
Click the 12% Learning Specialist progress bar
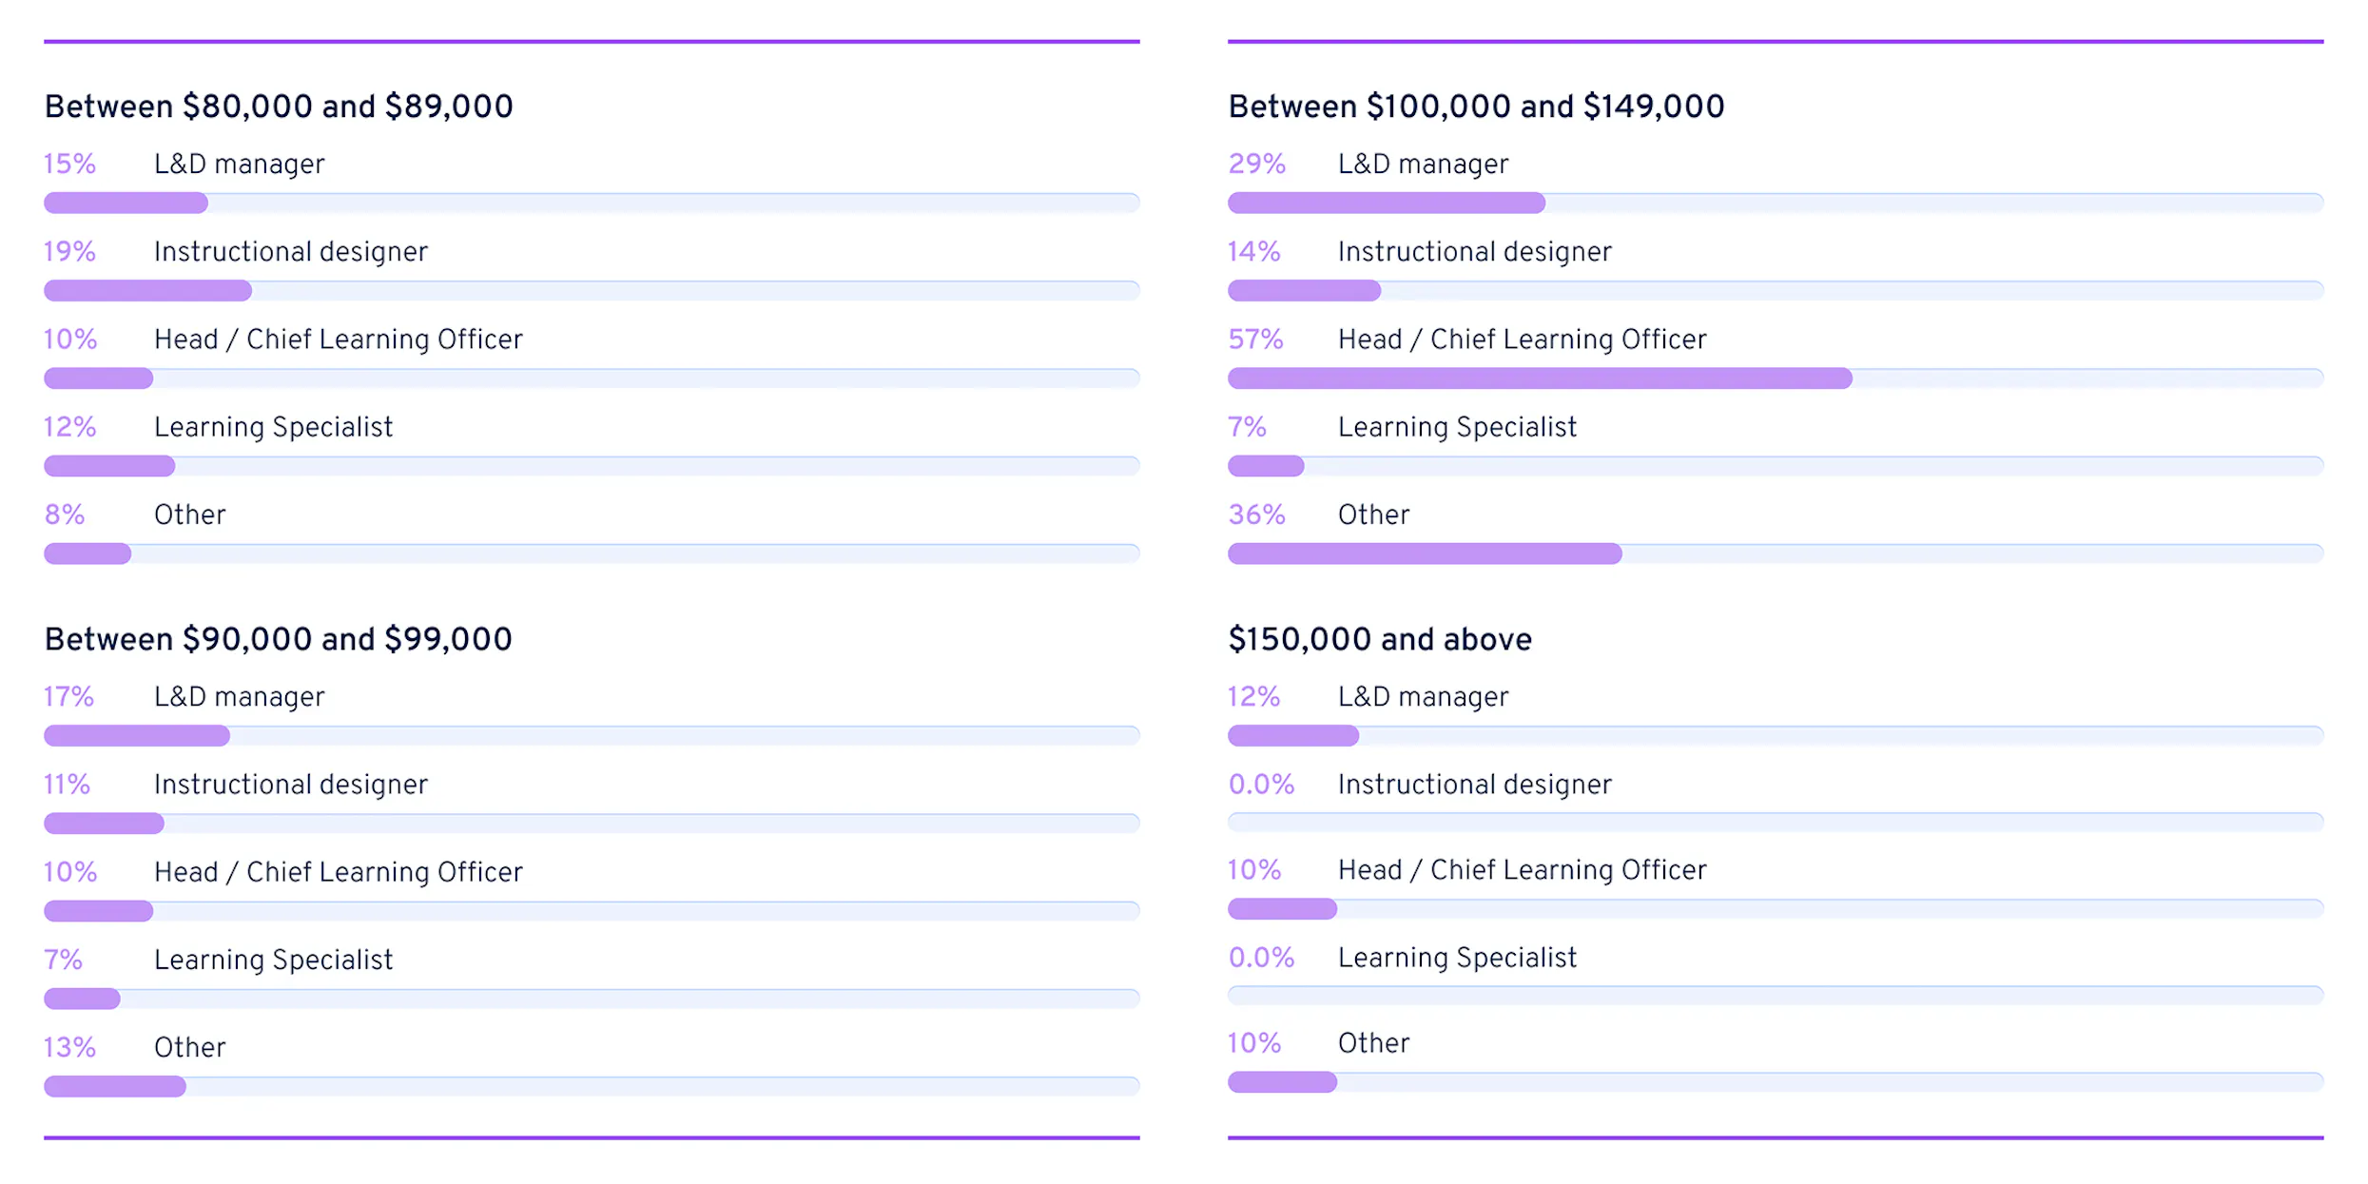(x=592, y=466)
